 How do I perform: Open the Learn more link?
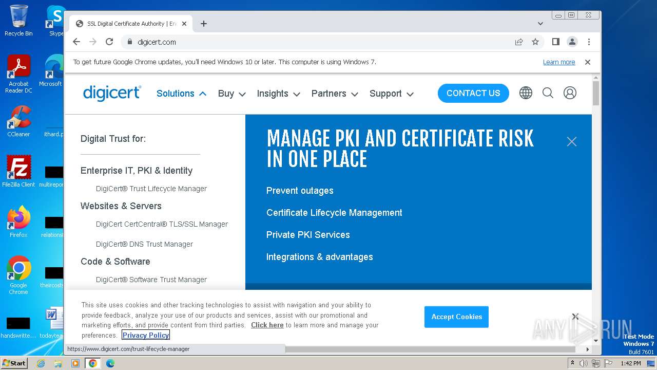(x=559, y=62)
